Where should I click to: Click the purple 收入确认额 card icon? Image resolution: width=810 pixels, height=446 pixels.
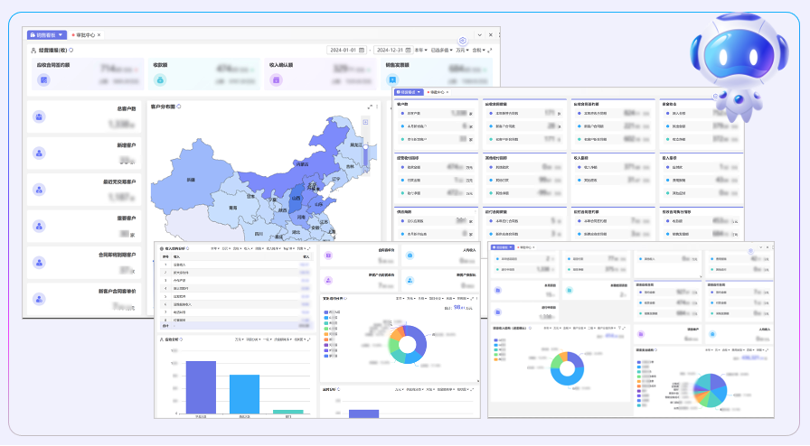tap(277, 80)
